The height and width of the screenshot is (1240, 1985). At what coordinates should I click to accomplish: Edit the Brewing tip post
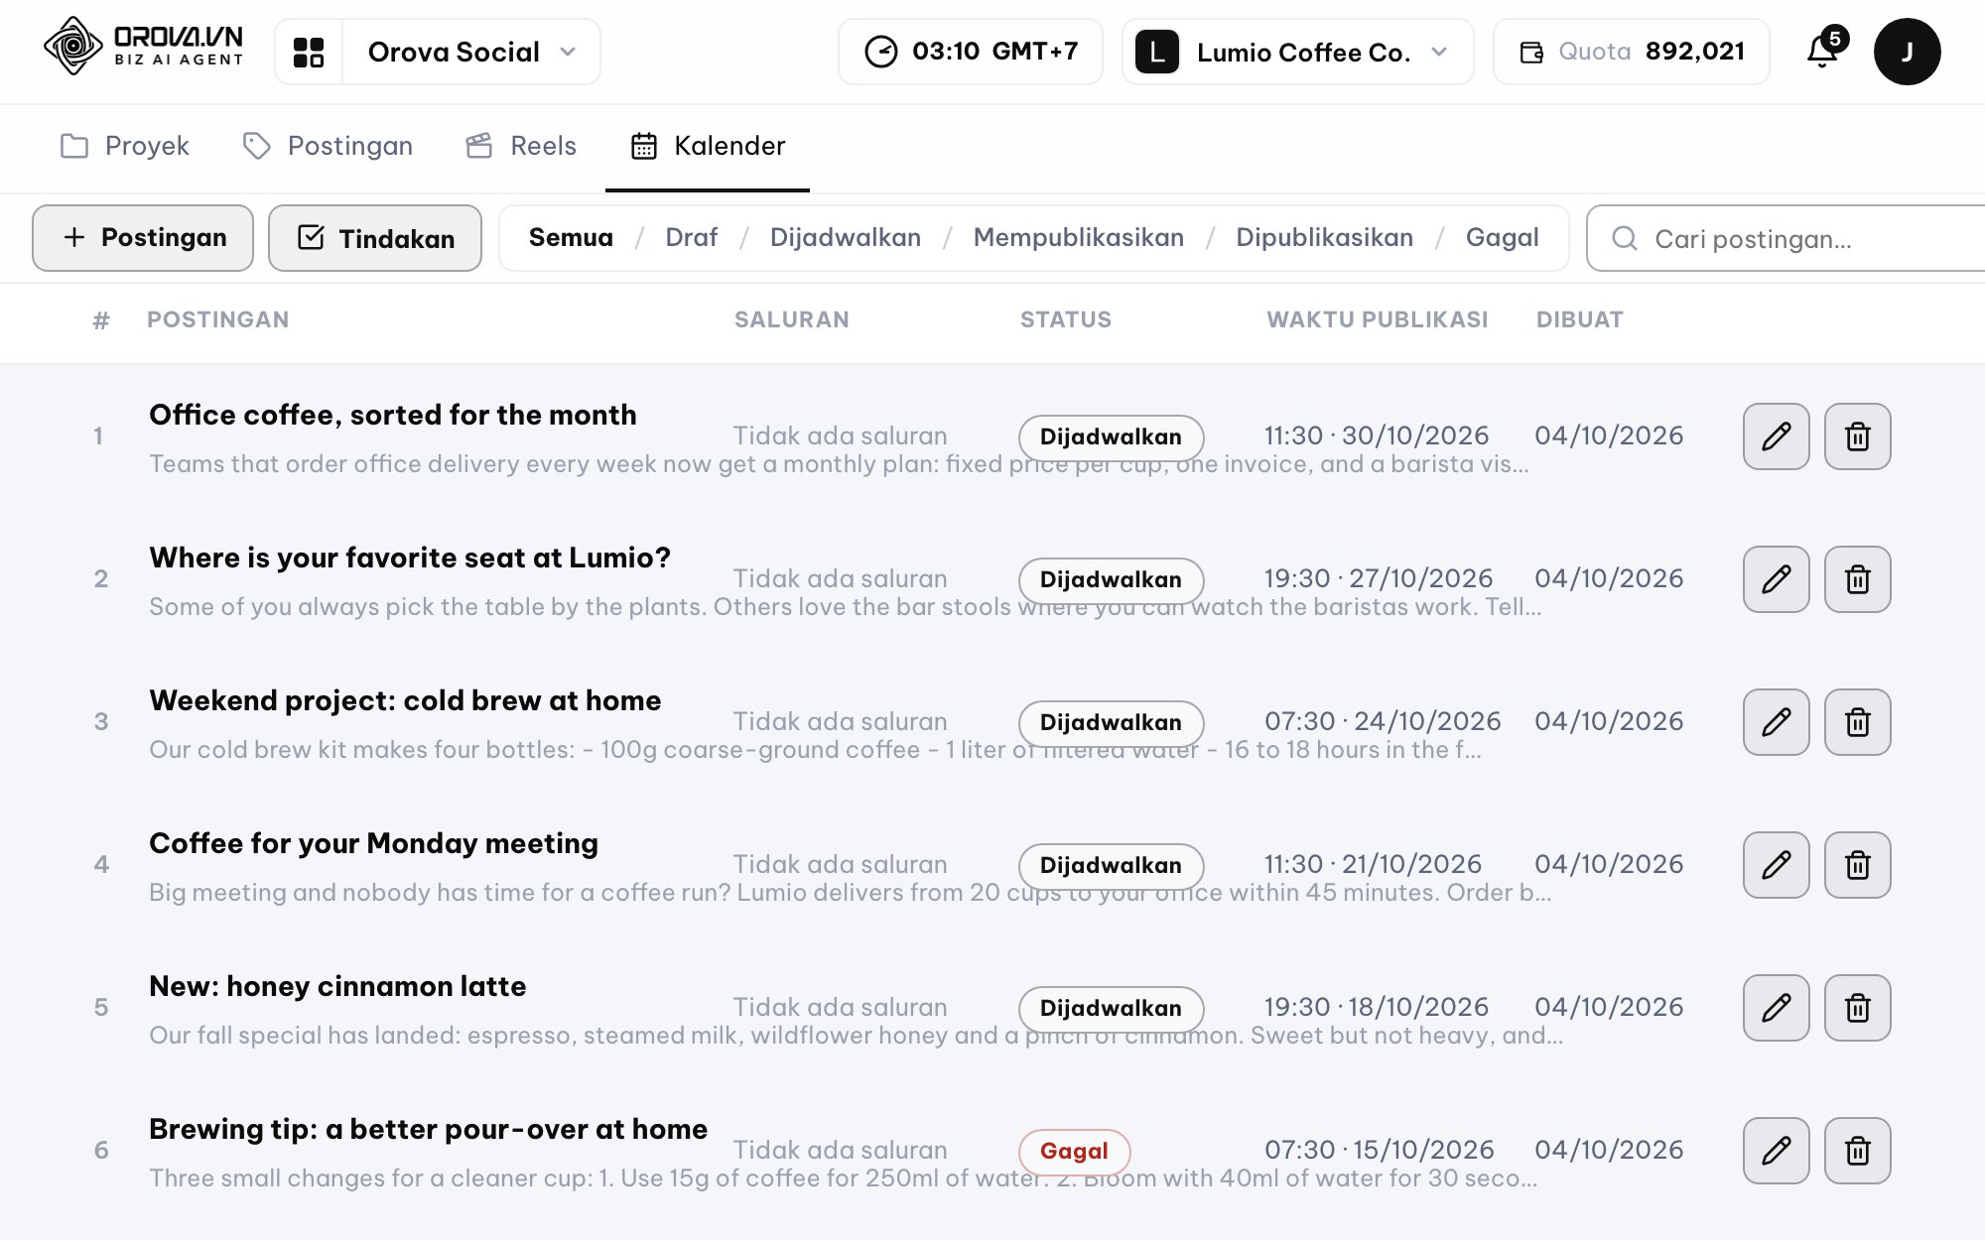pos(1777,1151)
